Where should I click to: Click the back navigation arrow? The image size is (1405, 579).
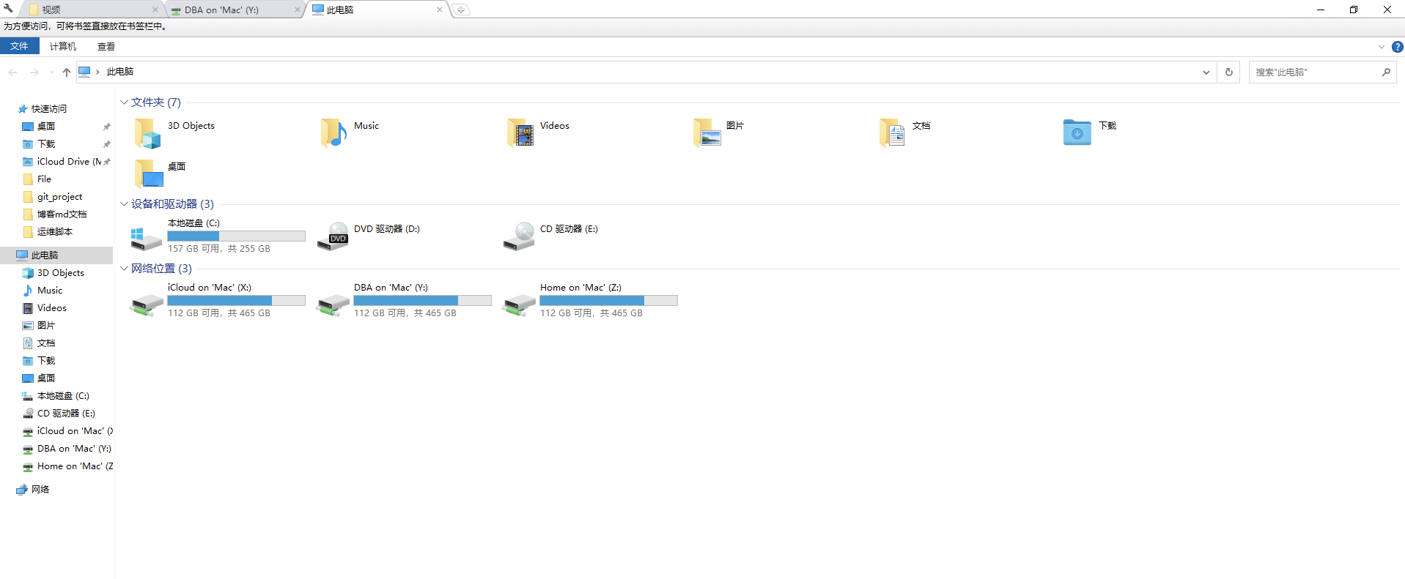click(12, 72)
